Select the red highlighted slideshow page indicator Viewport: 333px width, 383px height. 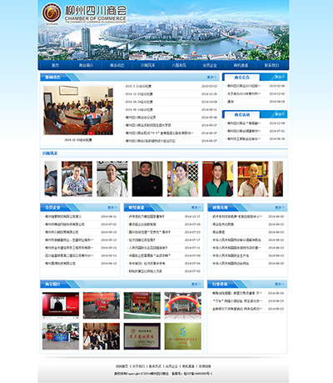tap(91, 133)
